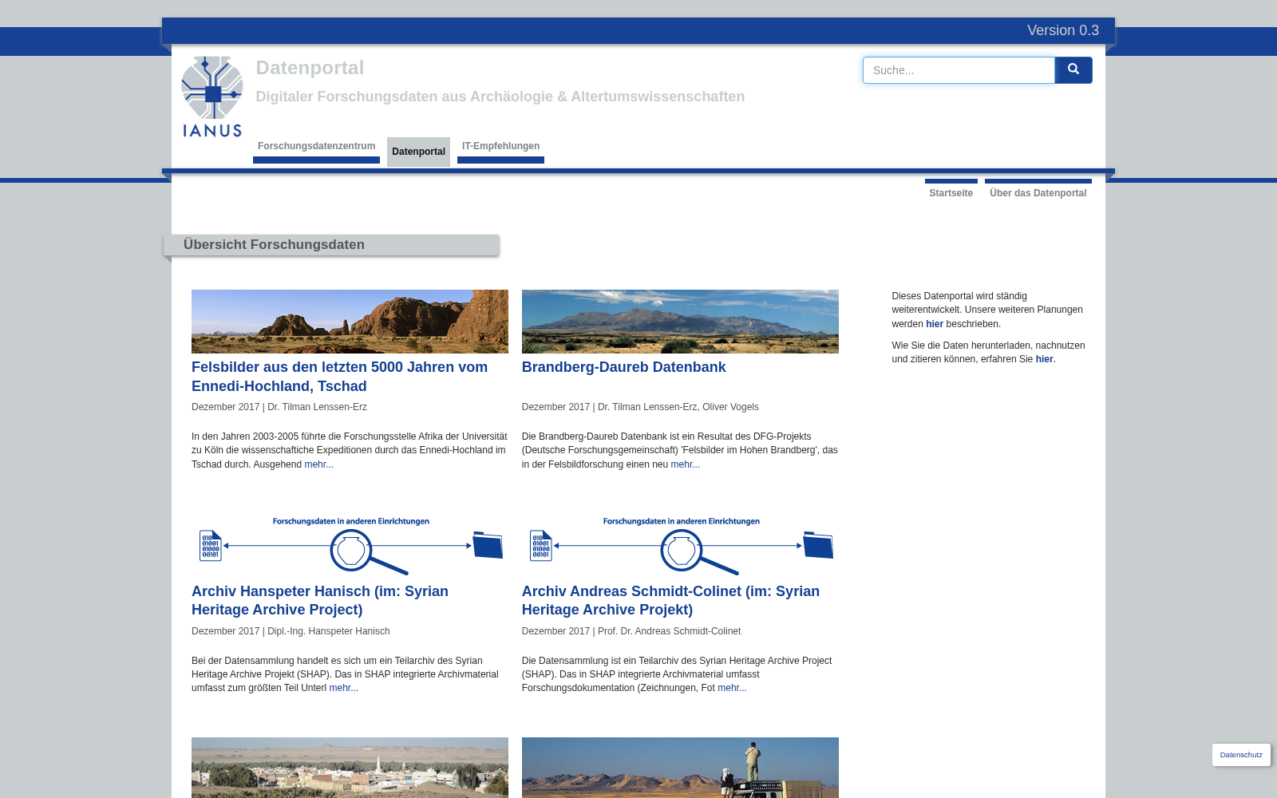The height and width of the screenshot is (798, 1277).
Task: Click the search magnifier button
Action: 1073,70
